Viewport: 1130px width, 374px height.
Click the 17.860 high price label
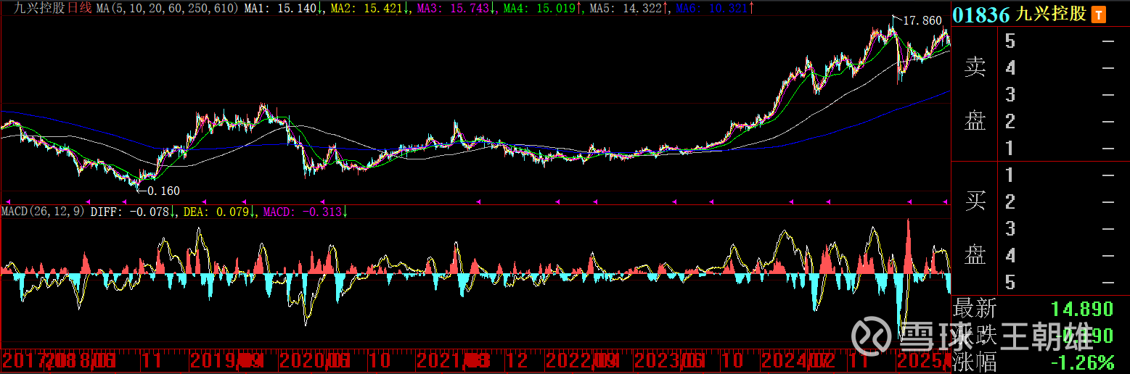(x=922, y=21)
